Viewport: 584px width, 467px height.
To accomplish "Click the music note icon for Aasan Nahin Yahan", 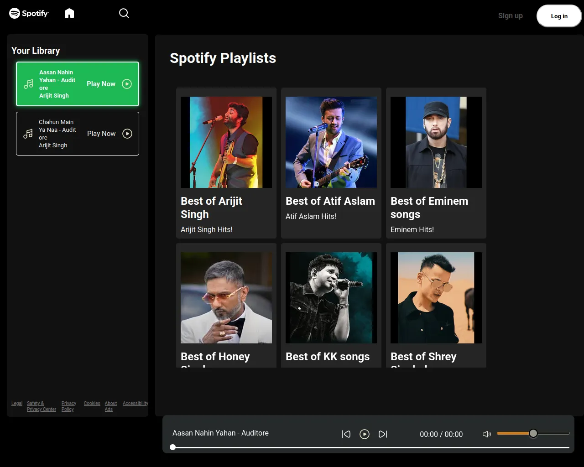I will (28, 84).
